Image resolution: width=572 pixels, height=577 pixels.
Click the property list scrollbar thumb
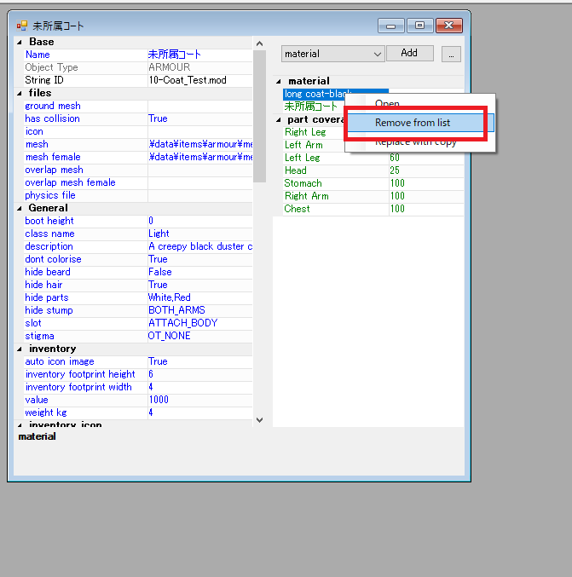(x=259, y=116)
